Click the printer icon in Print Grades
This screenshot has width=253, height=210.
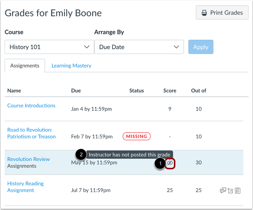[204, 13]
